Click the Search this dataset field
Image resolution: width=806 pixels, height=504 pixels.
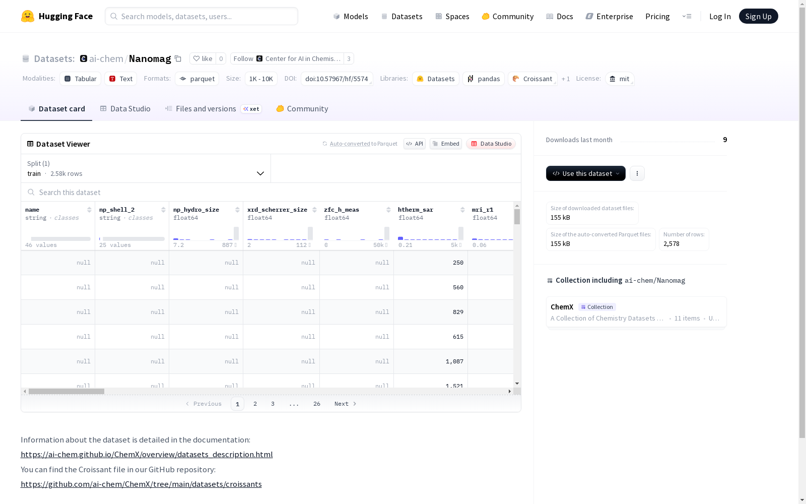[271, 193]
